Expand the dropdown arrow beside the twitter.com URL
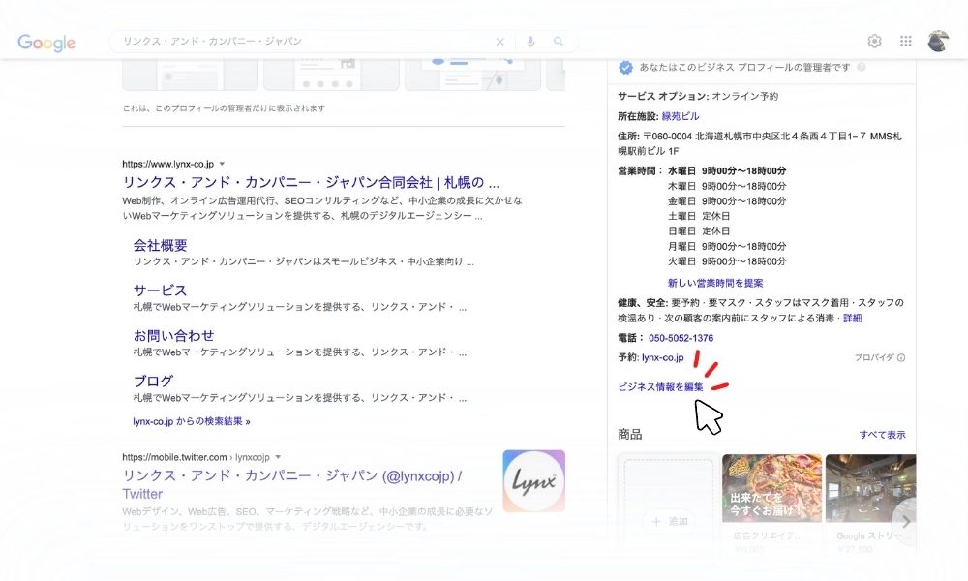 tap(278, 457)
